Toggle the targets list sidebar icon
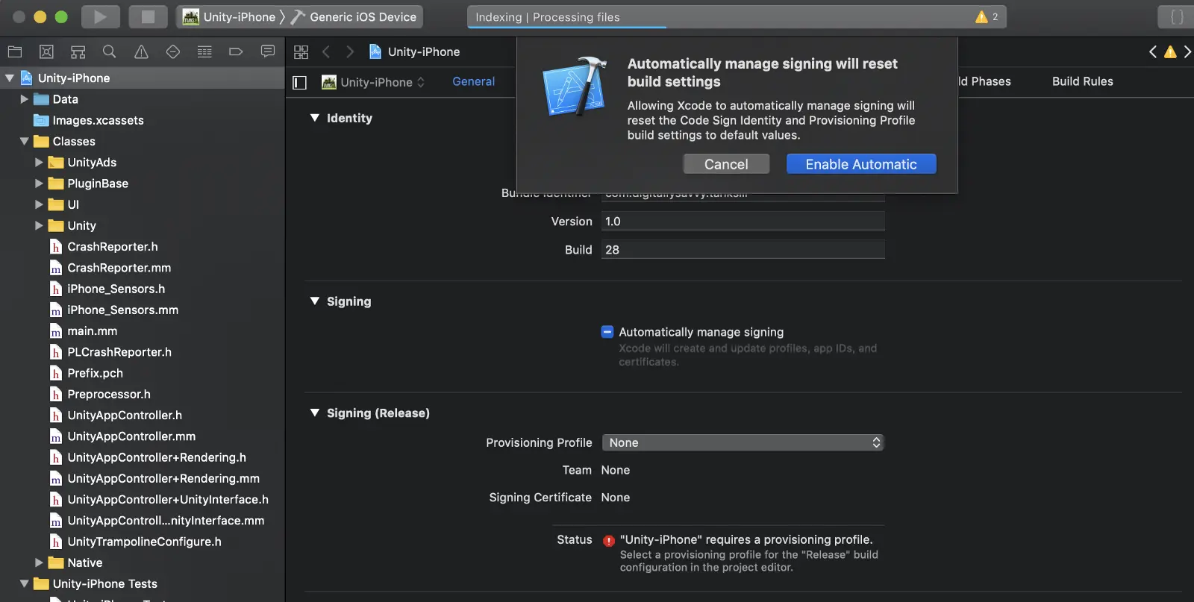This screenshot has height=602, width=1194. tap(299, 83)
